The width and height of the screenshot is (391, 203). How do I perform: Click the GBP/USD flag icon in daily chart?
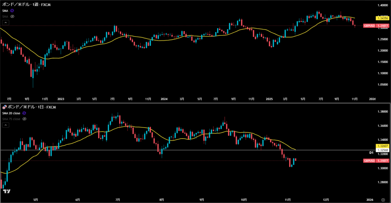(4, 107)
